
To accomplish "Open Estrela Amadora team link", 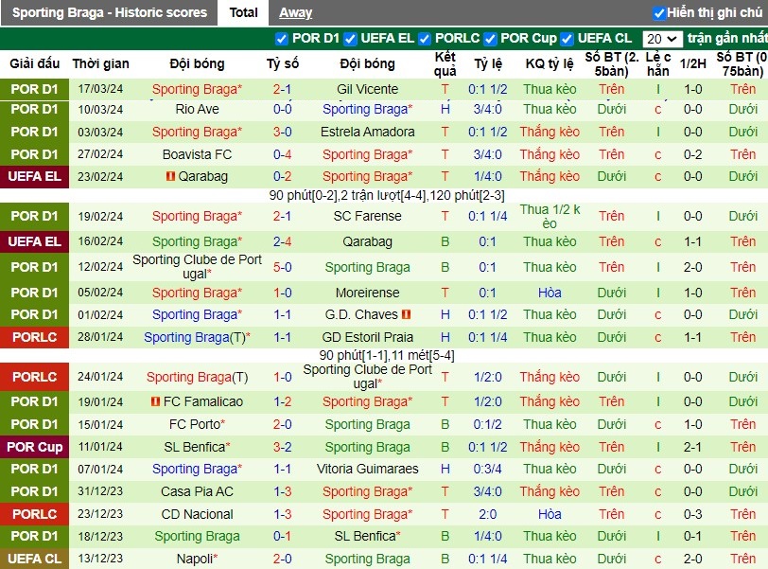I will coord(367,132).
